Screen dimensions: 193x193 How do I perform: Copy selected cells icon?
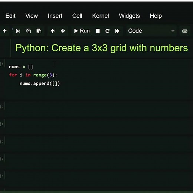[x=28, y=31]
